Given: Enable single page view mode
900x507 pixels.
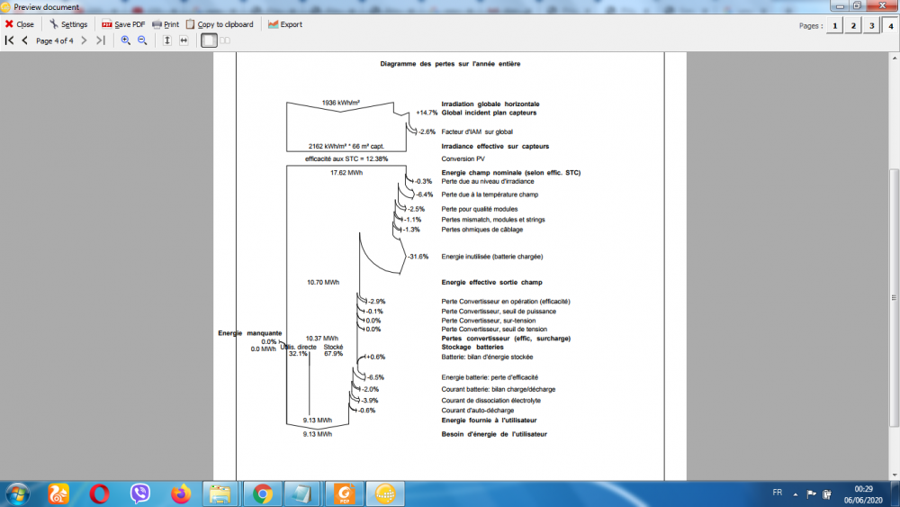Looking at the screenshot, I should tap(209, 41).
